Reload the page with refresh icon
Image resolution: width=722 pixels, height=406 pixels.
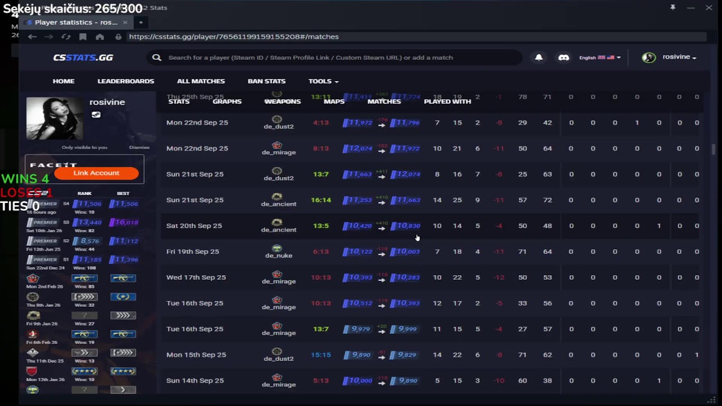[66, 37]
